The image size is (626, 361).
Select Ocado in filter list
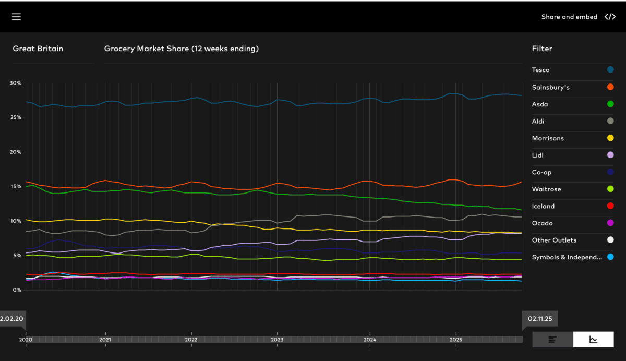pos(542,223)
